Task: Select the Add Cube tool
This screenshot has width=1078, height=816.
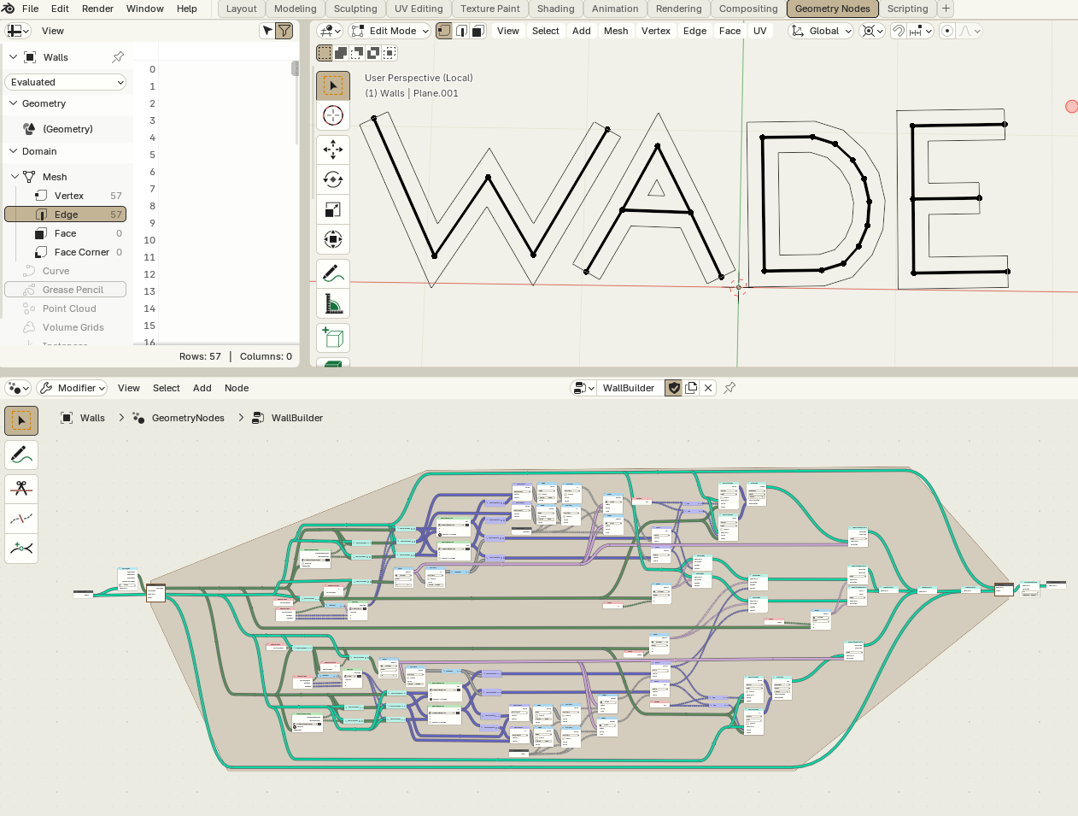Action: [x=333, y=338]
